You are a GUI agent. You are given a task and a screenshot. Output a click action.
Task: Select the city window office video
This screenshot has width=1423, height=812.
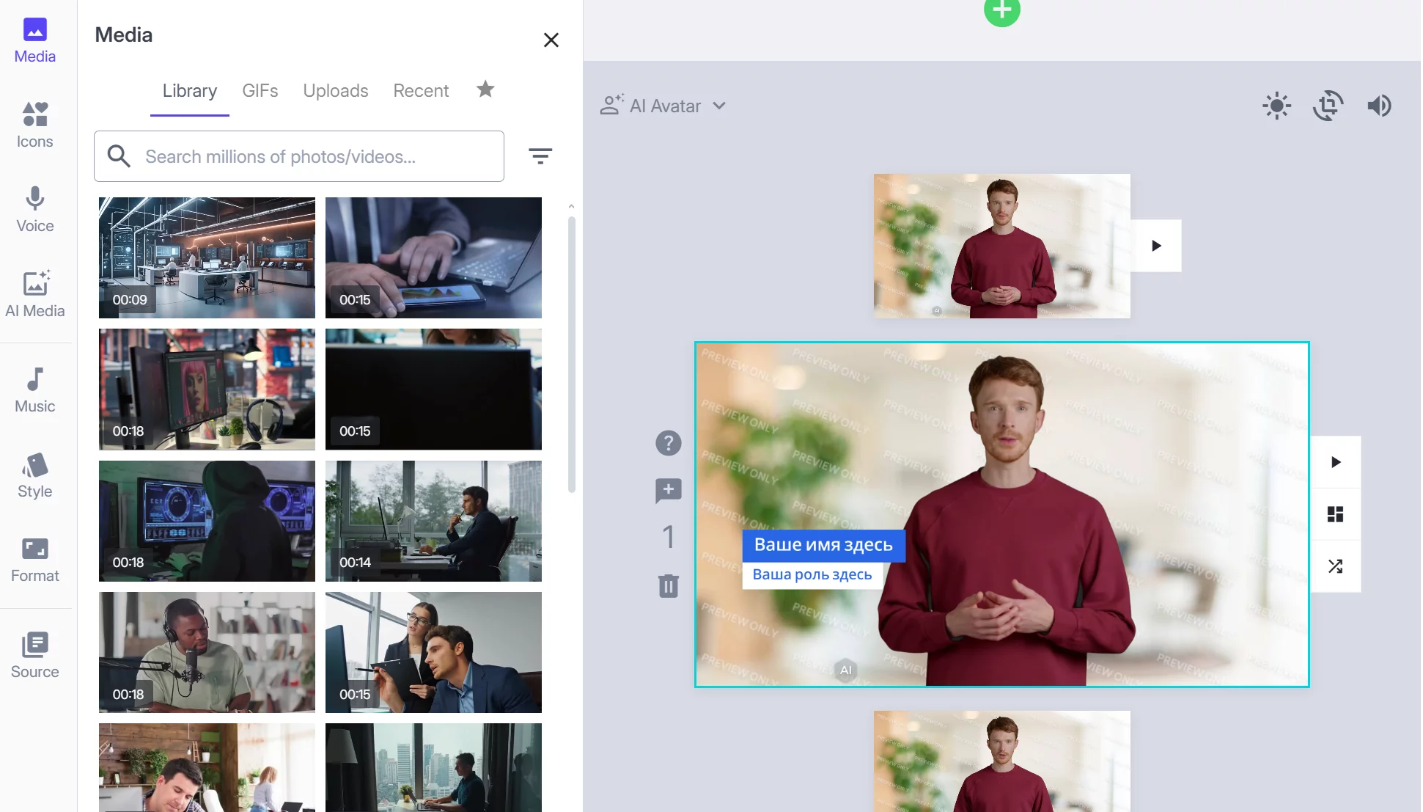(x=433, y=767)
